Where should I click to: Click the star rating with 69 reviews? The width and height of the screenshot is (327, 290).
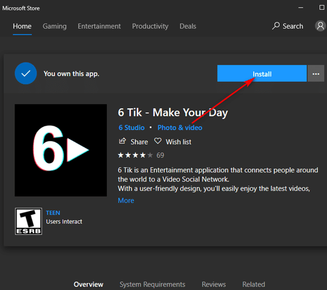tap(141, 155)
